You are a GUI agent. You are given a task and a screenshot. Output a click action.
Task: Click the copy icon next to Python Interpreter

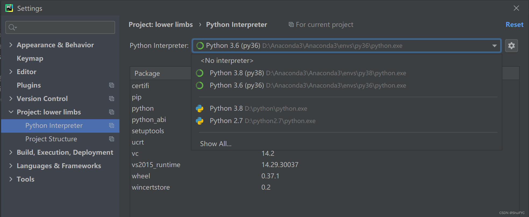coord(112,125)
